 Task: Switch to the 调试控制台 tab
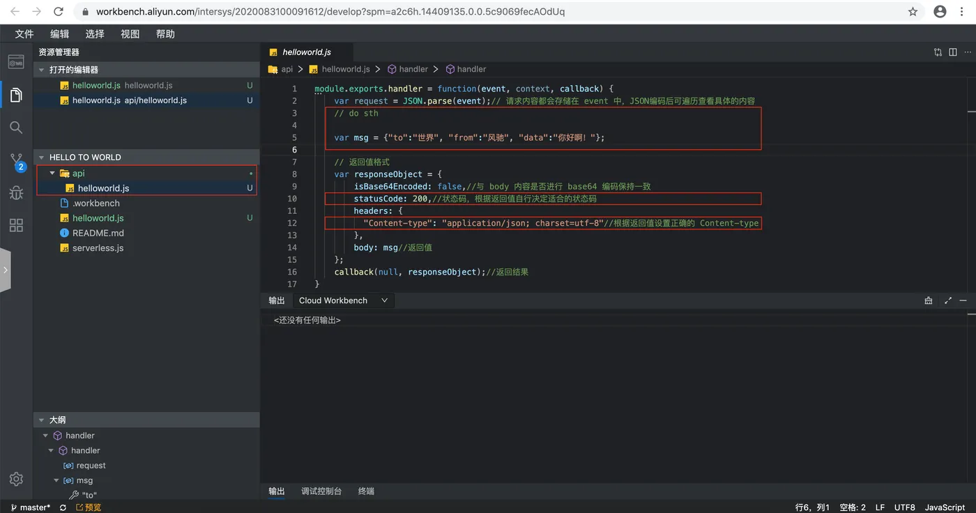tap(321, 491)
